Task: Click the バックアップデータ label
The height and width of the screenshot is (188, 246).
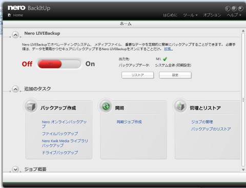Action: (134, 65)
